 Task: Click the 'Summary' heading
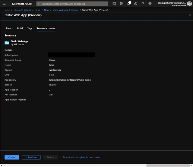tap(10, 36)
